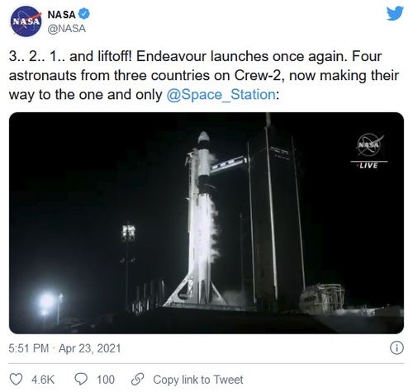This screenshot has height=392, width=413.
Task: Open the @Space_Station mention link
Action: click(221, 95)
